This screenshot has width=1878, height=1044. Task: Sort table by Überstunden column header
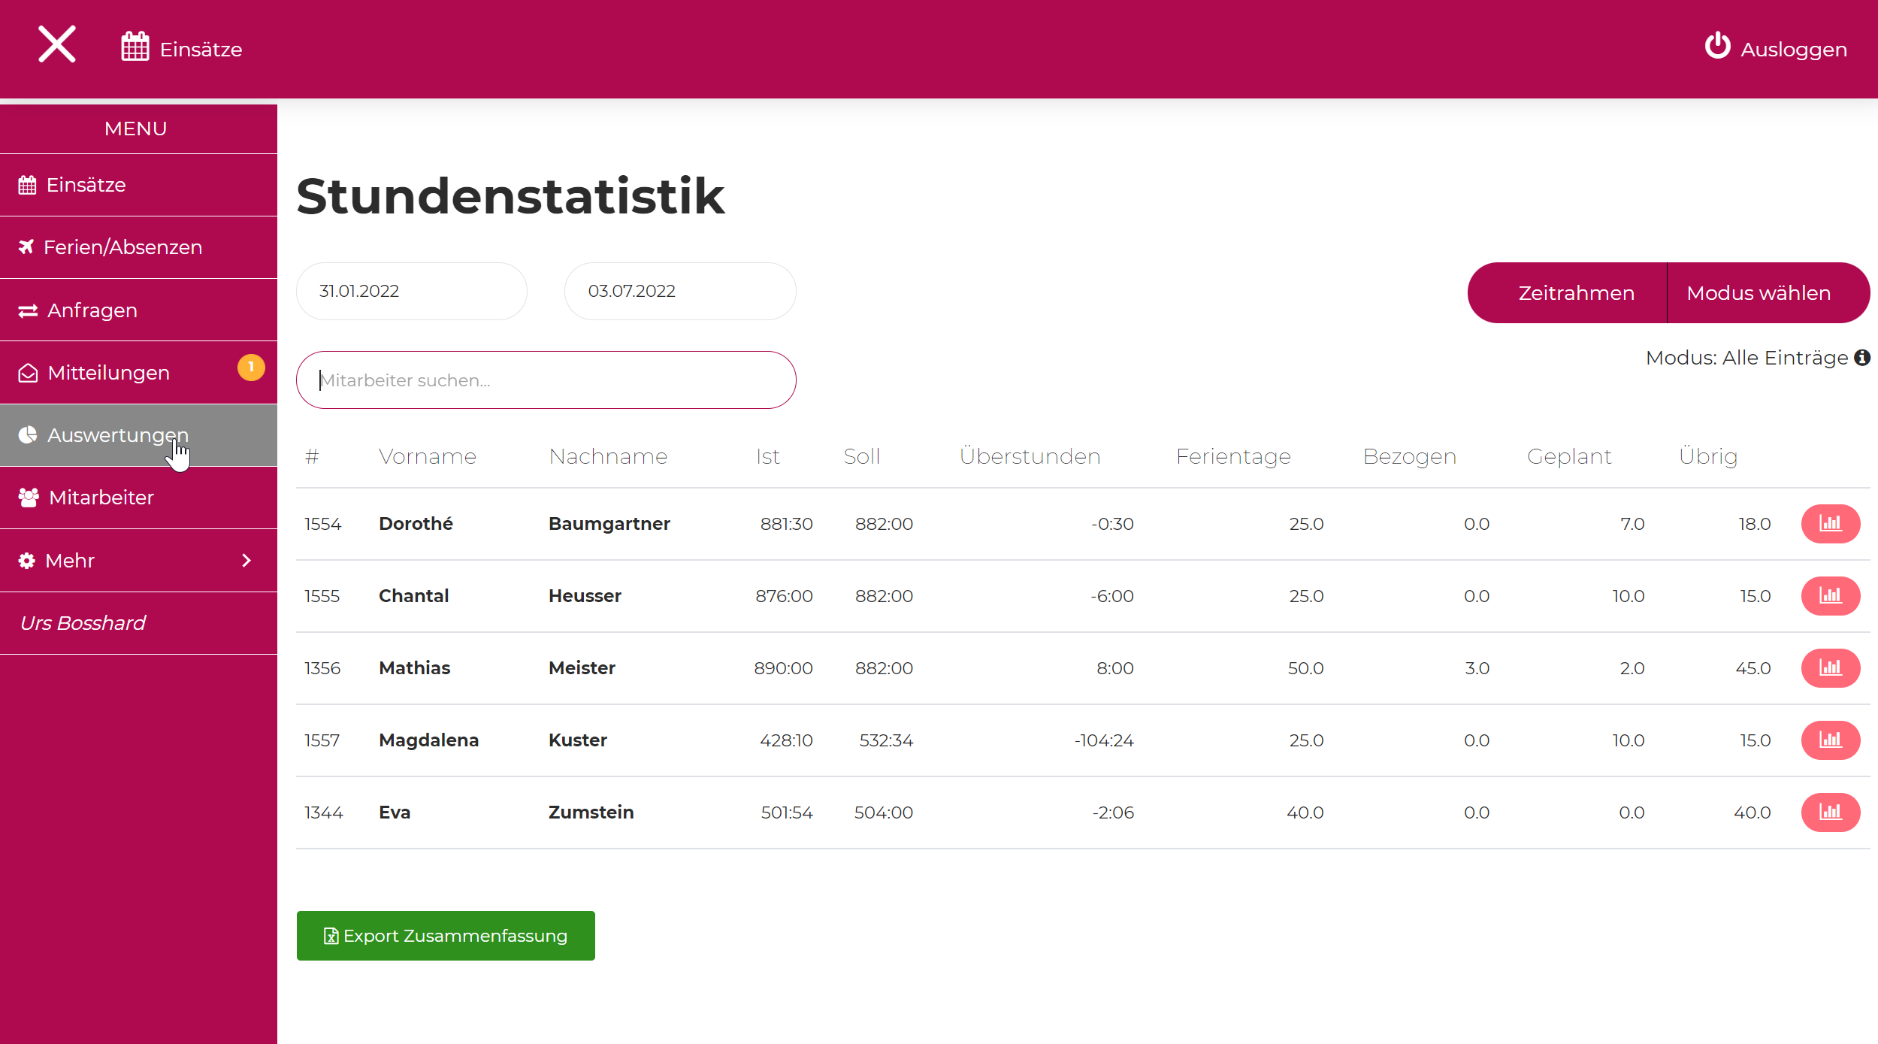[x=1030, y=457]
